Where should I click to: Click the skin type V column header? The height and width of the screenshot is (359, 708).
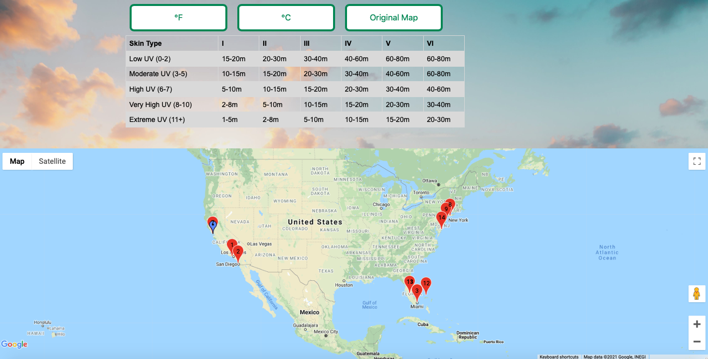[403, 43]
